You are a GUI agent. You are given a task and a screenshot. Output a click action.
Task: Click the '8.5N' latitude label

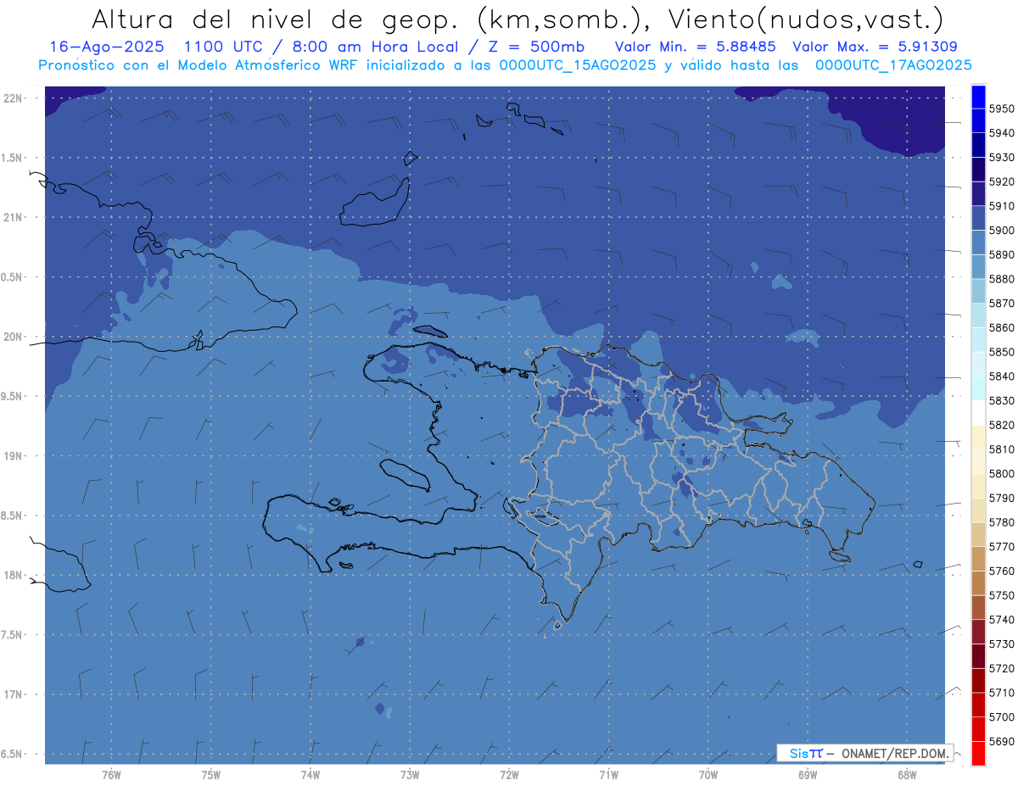click(13, 516)
